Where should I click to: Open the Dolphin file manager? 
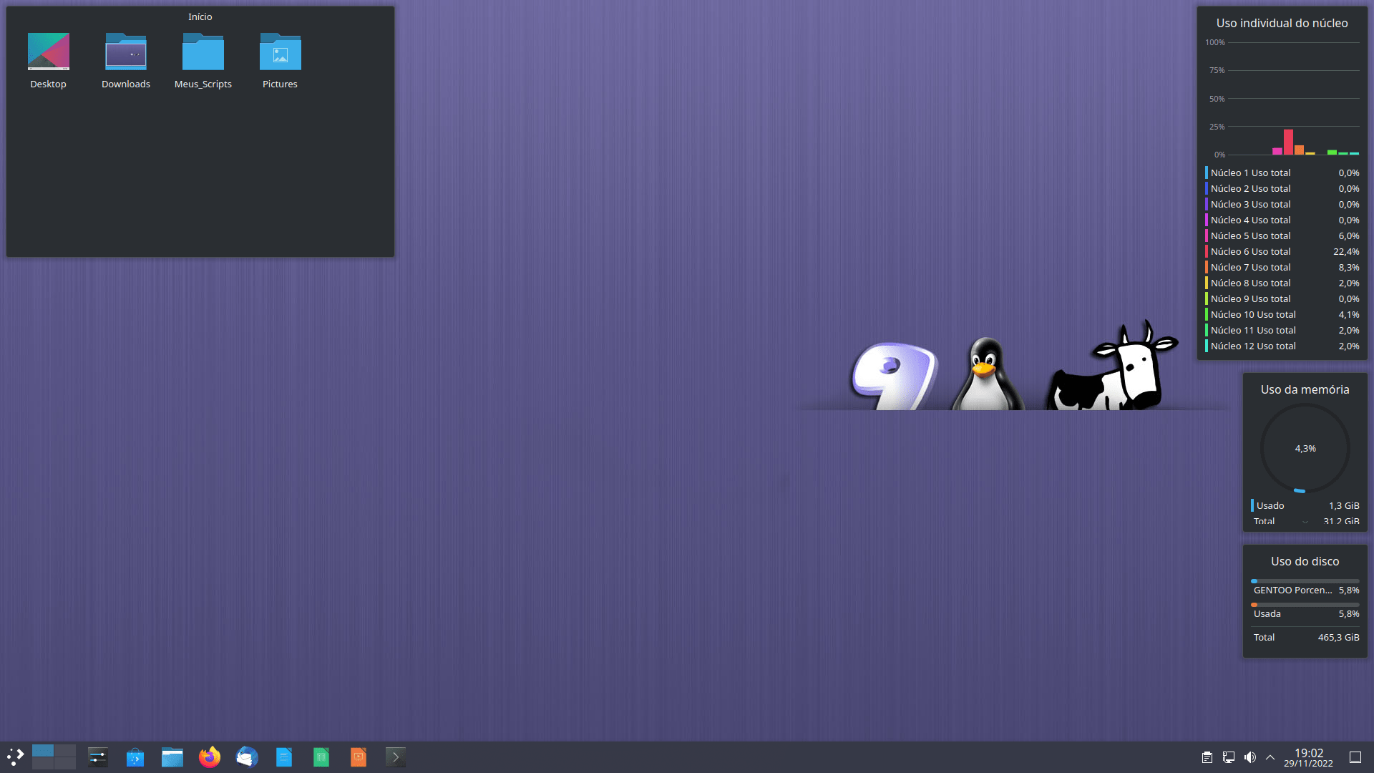pos(172,757)
